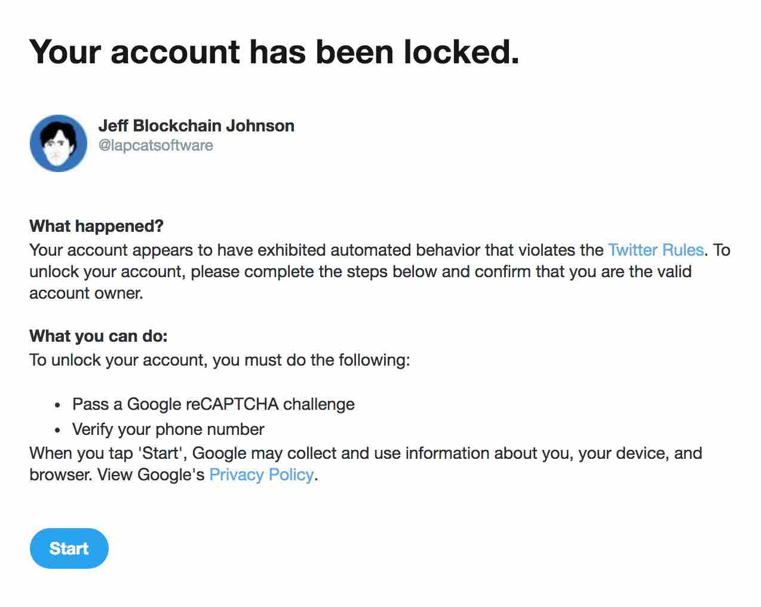Click the text 'browser. View Google's'
Screen dimensions: 761x607
click(117, 474)
